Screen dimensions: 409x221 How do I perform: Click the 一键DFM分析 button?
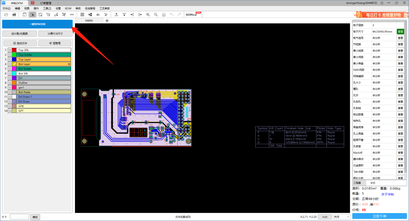click(x=37, y=24)
